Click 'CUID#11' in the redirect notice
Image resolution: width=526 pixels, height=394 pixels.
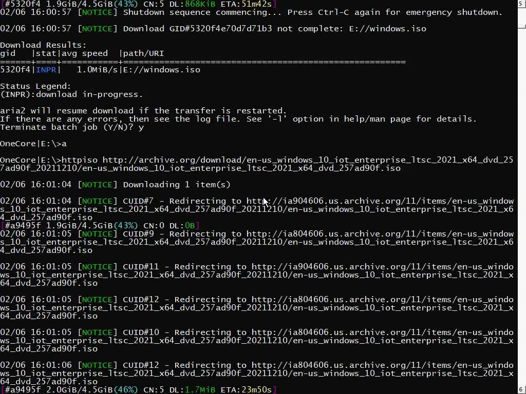(141, 267)
